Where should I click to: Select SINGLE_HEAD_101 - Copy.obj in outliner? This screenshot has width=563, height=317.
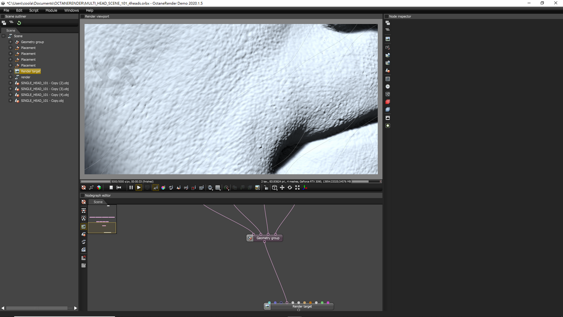[42, 101]
